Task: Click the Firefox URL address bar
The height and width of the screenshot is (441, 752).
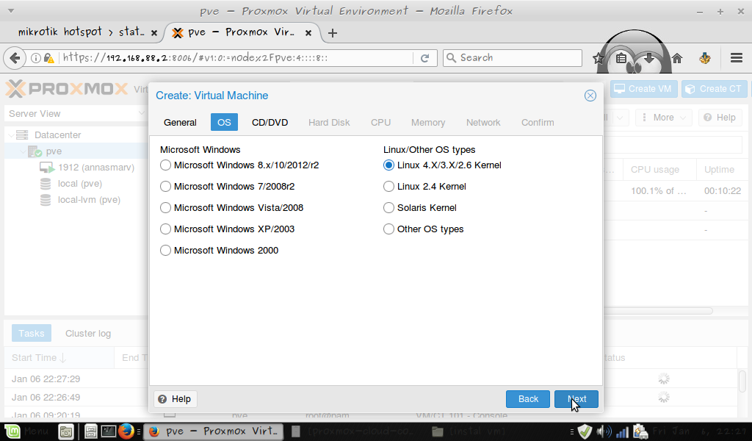Action: click(235, 58)
